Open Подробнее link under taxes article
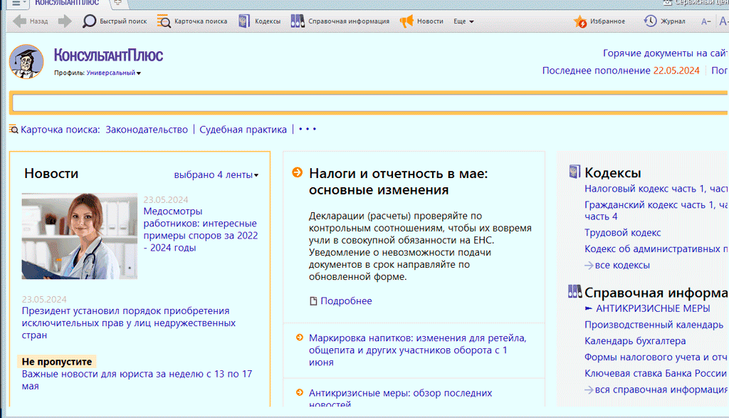Screen dimensions: 729x418 click(x=345, y=301)
